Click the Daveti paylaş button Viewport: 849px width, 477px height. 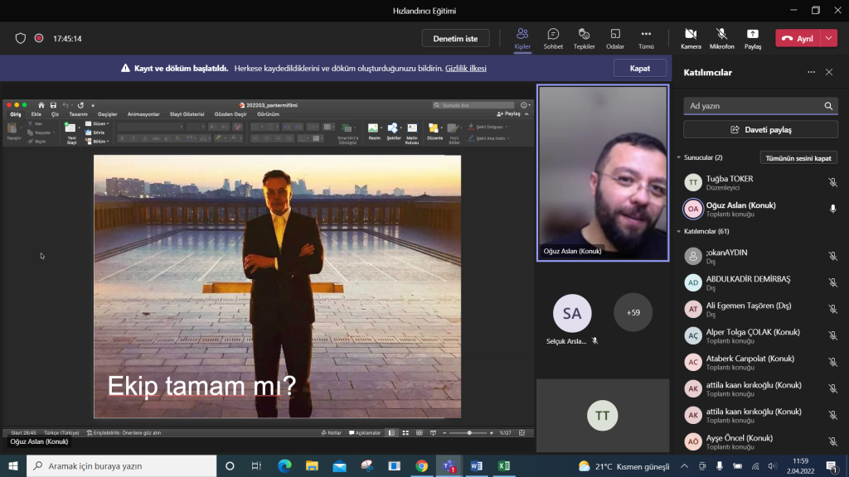tap(760, 130)
